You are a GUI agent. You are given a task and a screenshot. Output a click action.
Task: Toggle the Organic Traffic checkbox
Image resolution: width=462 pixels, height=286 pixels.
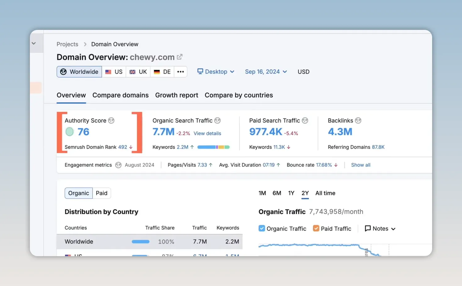262,228
